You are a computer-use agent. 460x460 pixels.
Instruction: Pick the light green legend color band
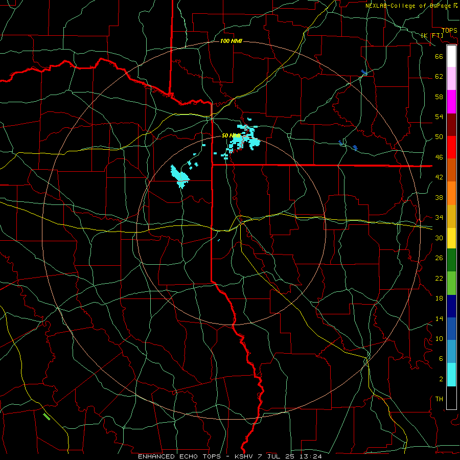pos(451,283)
